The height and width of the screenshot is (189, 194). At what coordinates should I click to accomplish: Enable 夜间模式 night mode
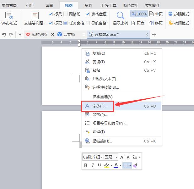click(x=179, y=23)
